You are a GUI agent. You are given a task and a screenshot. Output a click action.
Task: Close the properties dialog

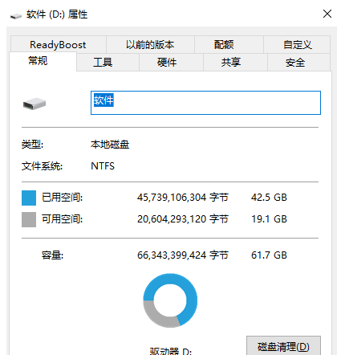(x=327, y=14)
